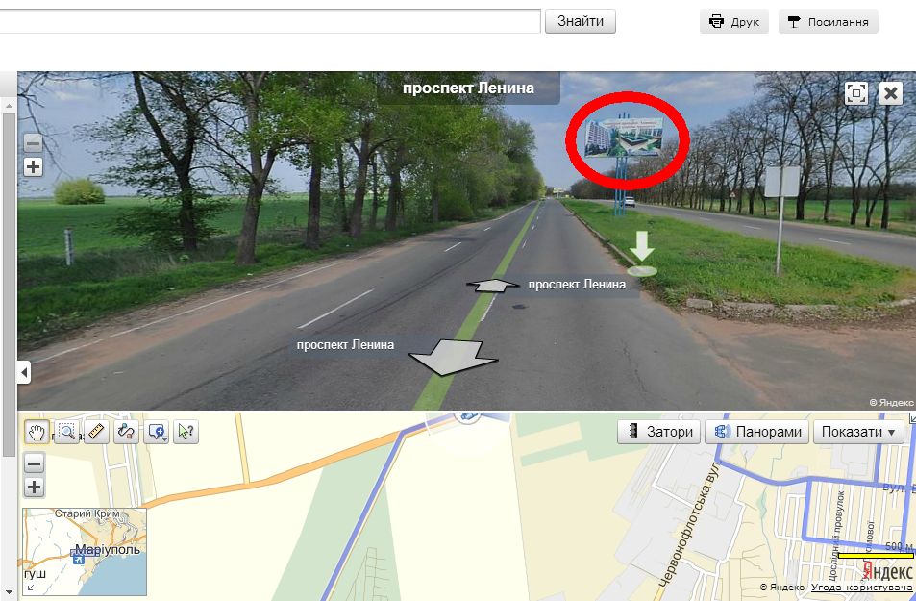Click the Знайти search button
The height and width of the screenshot is (601, 916).
click(x=581, y=21)
